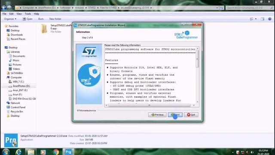Select Libraries in navigation pane
Viewport: 275px width, 155px height.
pyautogui.click(x=15, y=52)
